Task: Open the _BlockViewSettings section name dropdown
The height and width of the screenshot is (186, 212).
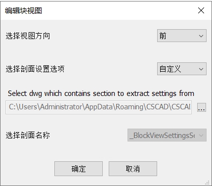Action: tap(167, 135)
